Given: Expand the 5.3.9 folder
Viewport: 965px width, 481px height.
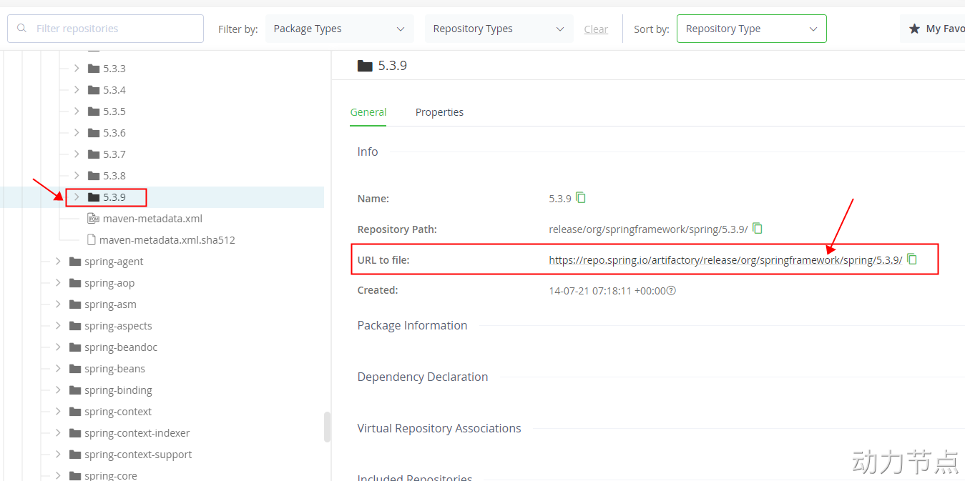Looking at the screenshot, I should 77,197.
